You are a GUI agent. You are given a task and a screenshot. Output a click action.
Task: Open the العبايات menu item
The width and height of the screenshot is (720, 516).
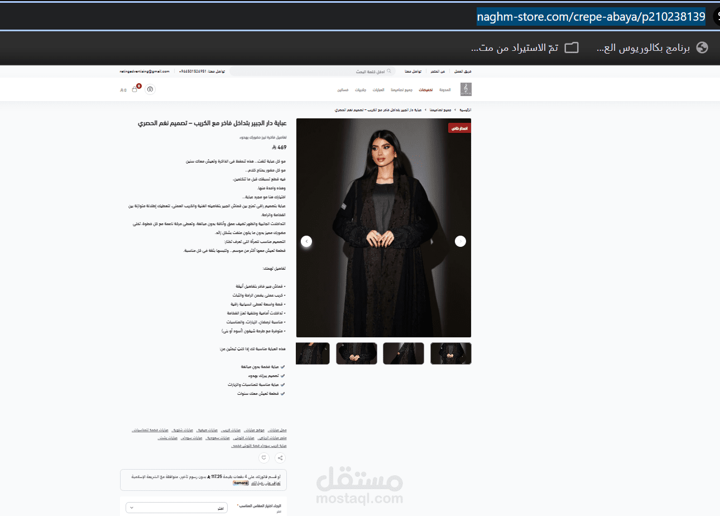[x=378, y=90]
